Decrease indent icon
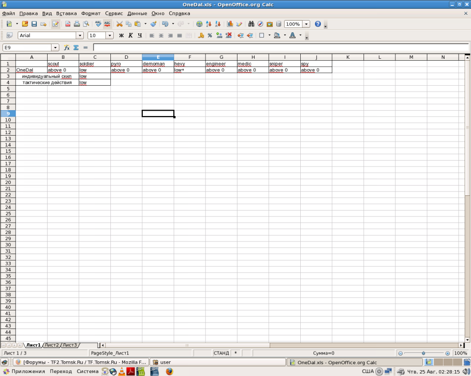Image resolution: width=471 pixels, height=376 pixels. pos(240,35)
